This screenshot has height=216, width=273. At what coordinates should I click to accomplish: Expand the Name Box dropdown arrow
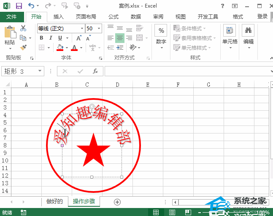point(40,71)
